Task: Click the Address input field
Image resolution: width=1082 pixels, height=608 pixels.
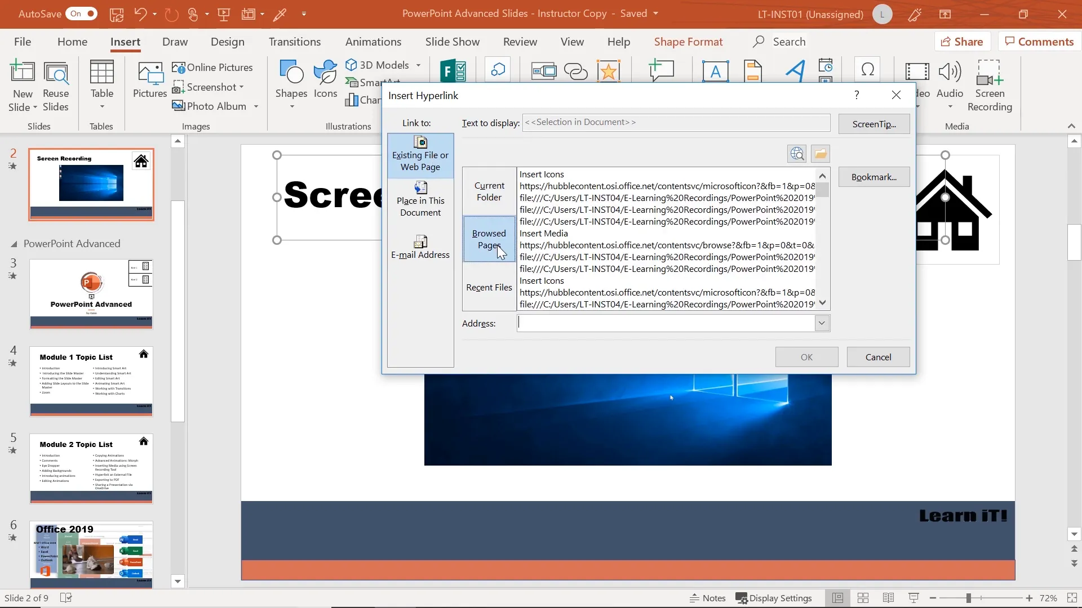Action: [666, 323]
